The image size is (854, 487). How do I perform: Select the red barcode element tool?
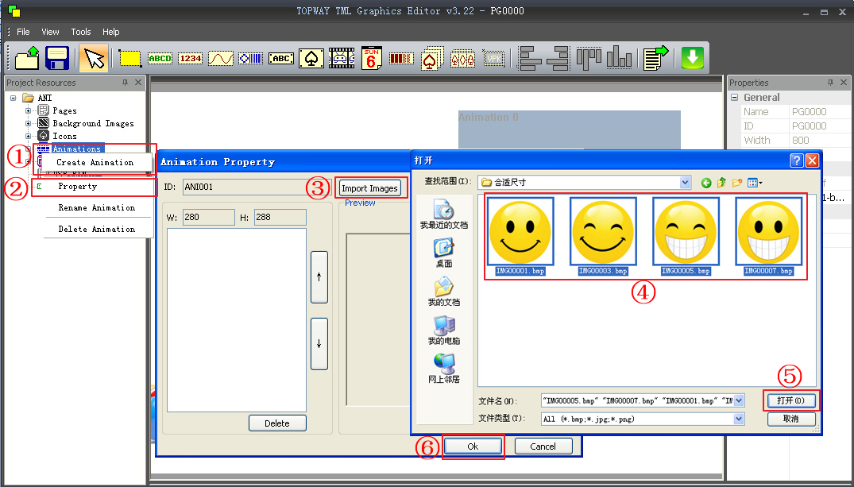click(401, 58)
